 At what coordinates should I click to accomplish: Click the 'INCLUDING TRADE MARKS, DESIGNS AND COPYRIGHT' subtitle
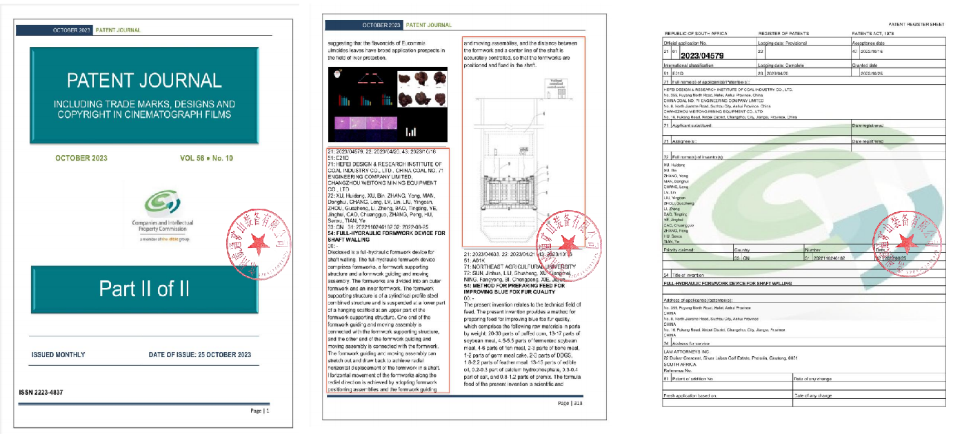145,110
